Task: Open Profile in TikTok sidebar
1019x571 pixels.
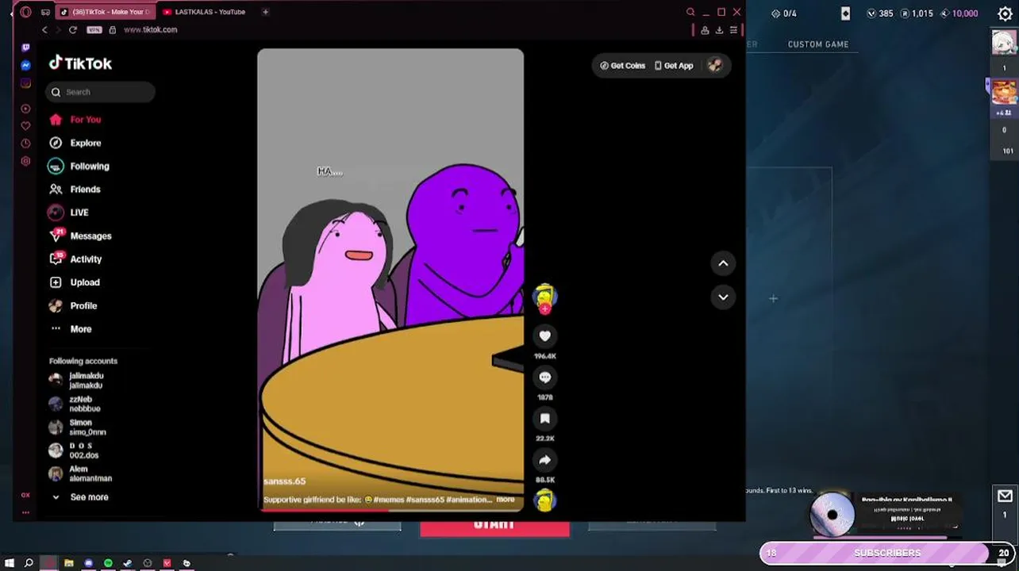Action: click(x=73, y=305)
